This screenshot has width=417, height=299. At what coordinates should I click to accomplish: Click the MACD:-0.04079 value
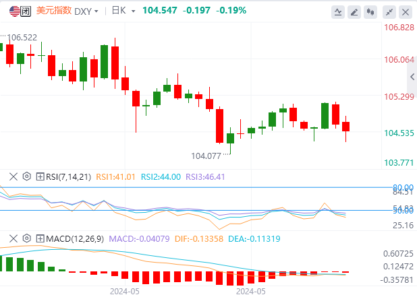(x=140, y=239)
